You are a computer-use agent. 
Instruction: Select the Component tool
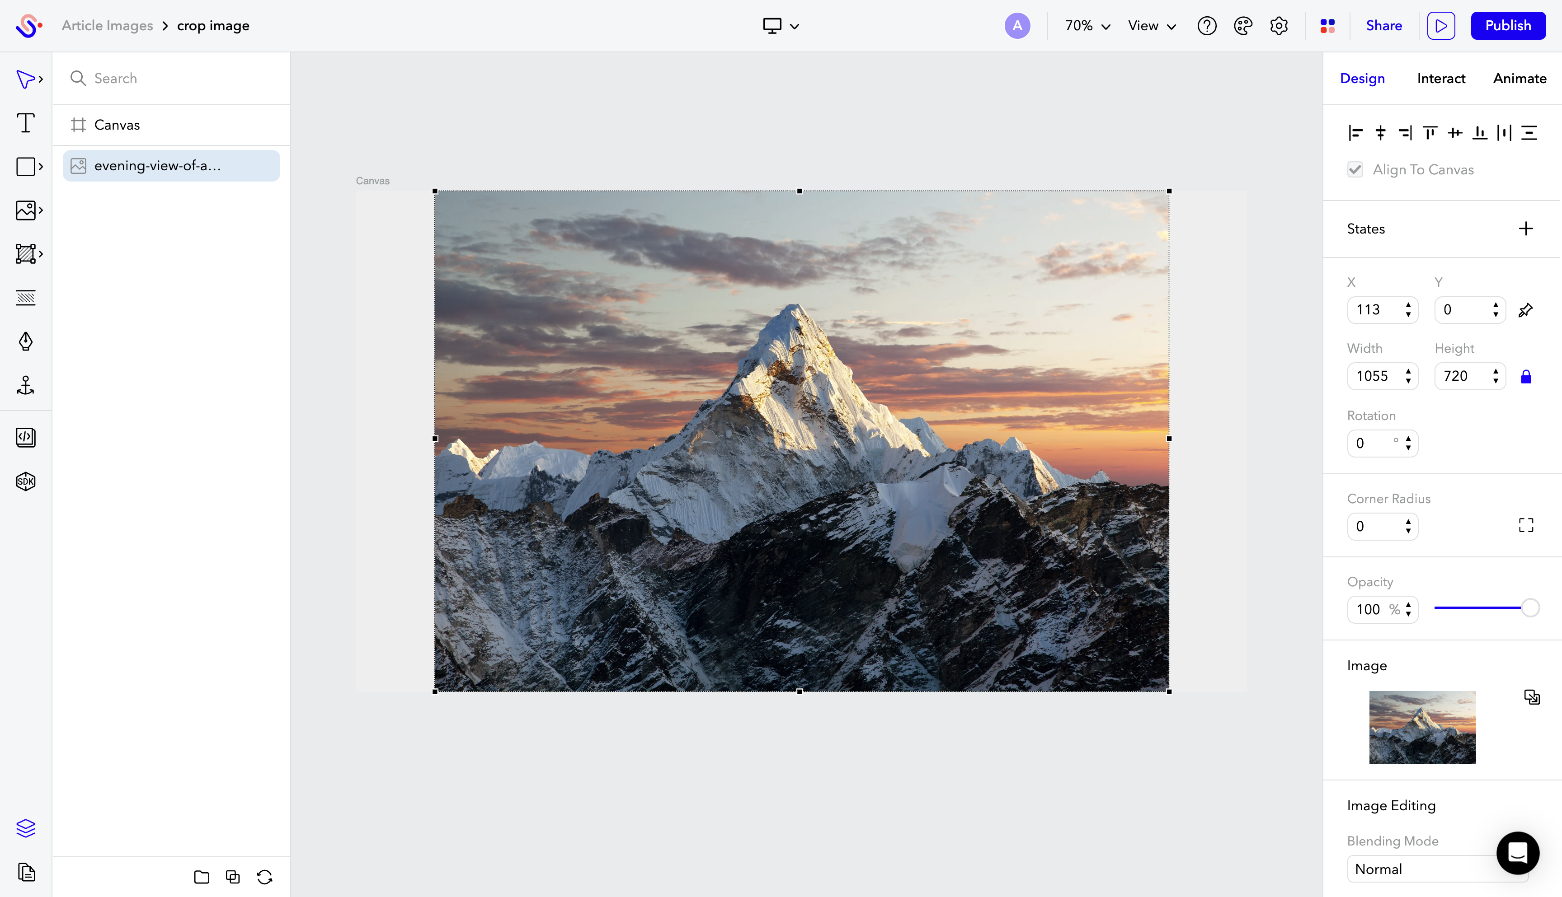(26, 254)
